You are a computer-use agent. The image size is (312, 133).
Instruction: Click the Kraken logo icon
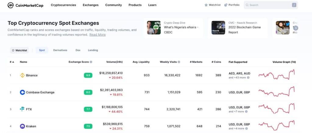(x=22, y=126)
